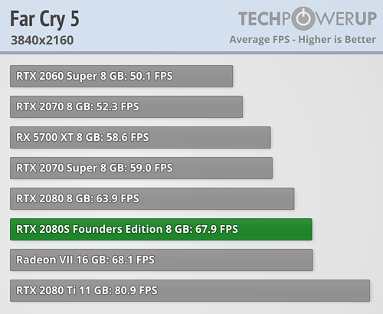This screenshot has width=383, height=314.
Task: Click the RTX 2070 Super 59.0 FPS bar
Action: (141, 168)
